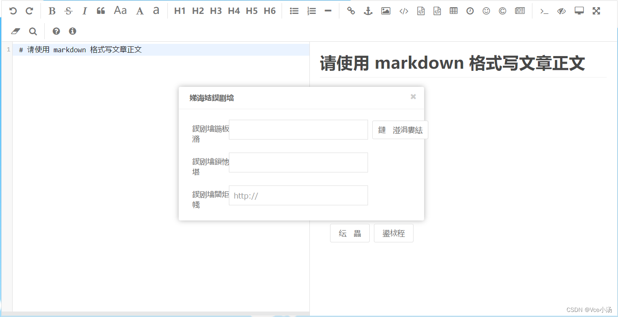The width and height of the screenshot is (618, 317).
Task: Open full-window HTML preview monitor icon
Action: click(579, 11)
